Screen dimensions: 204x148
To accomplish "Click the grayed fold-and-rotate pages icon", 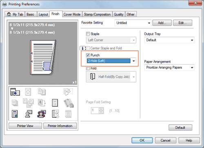I will pyautogui.click(x=68, y=92).
